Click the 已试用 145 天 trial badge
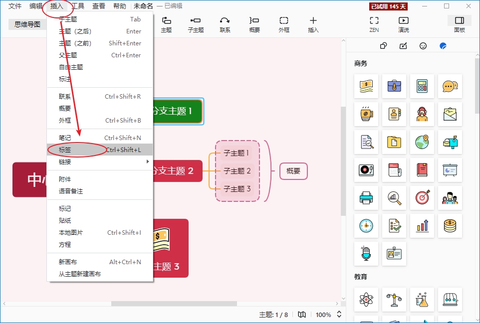The height and width of the screenshot is (323, 480). 388,6
